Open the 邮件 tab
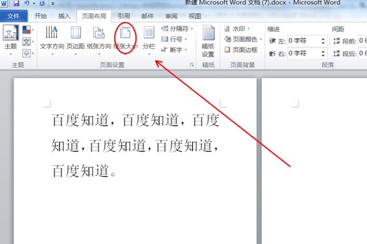The height and width of the screenshot is (244, 367). pyautogui.click(x=147, y=16)
